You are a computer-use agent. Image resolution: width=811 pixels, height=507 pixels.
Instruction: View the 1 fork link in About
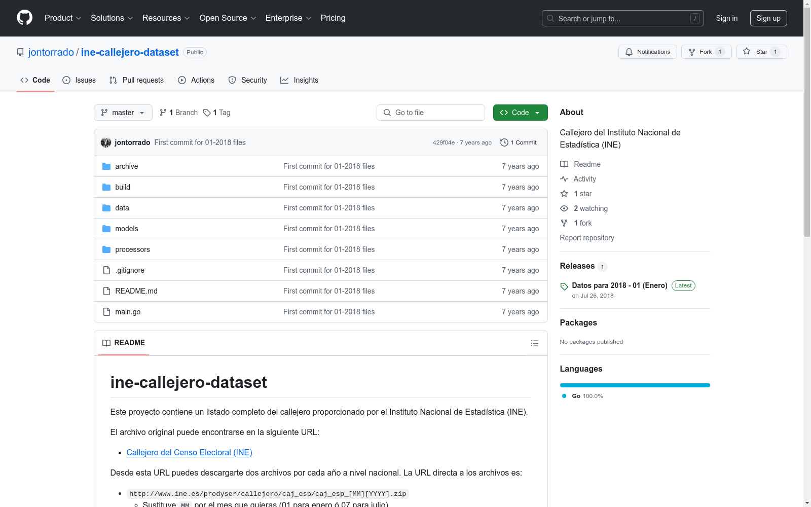576,223
